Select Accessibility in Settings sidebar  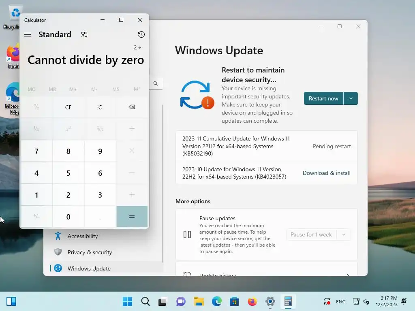(106, 236)
